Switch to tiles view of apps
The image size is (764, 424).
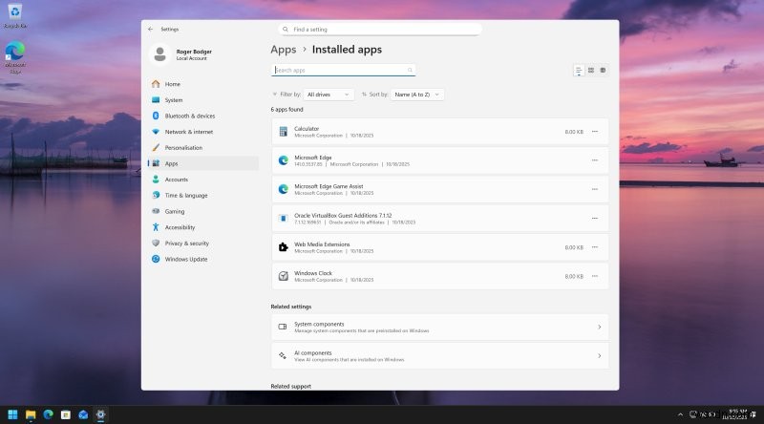[x=604, y=71]
